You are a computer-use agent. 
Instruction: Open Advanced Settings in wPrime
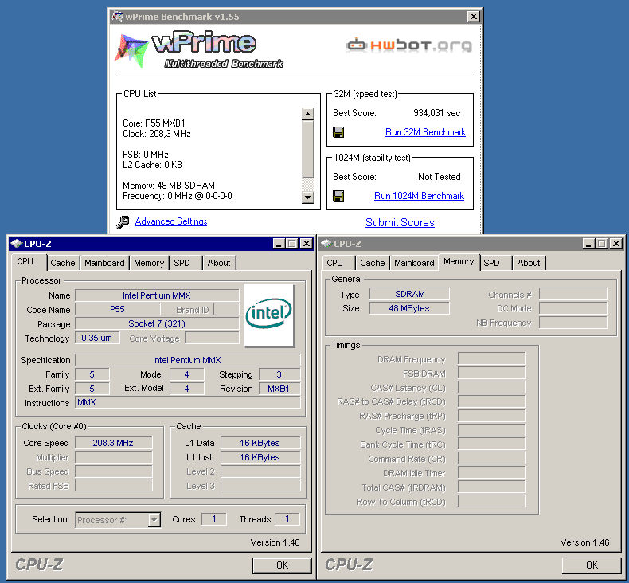[171, 221]
